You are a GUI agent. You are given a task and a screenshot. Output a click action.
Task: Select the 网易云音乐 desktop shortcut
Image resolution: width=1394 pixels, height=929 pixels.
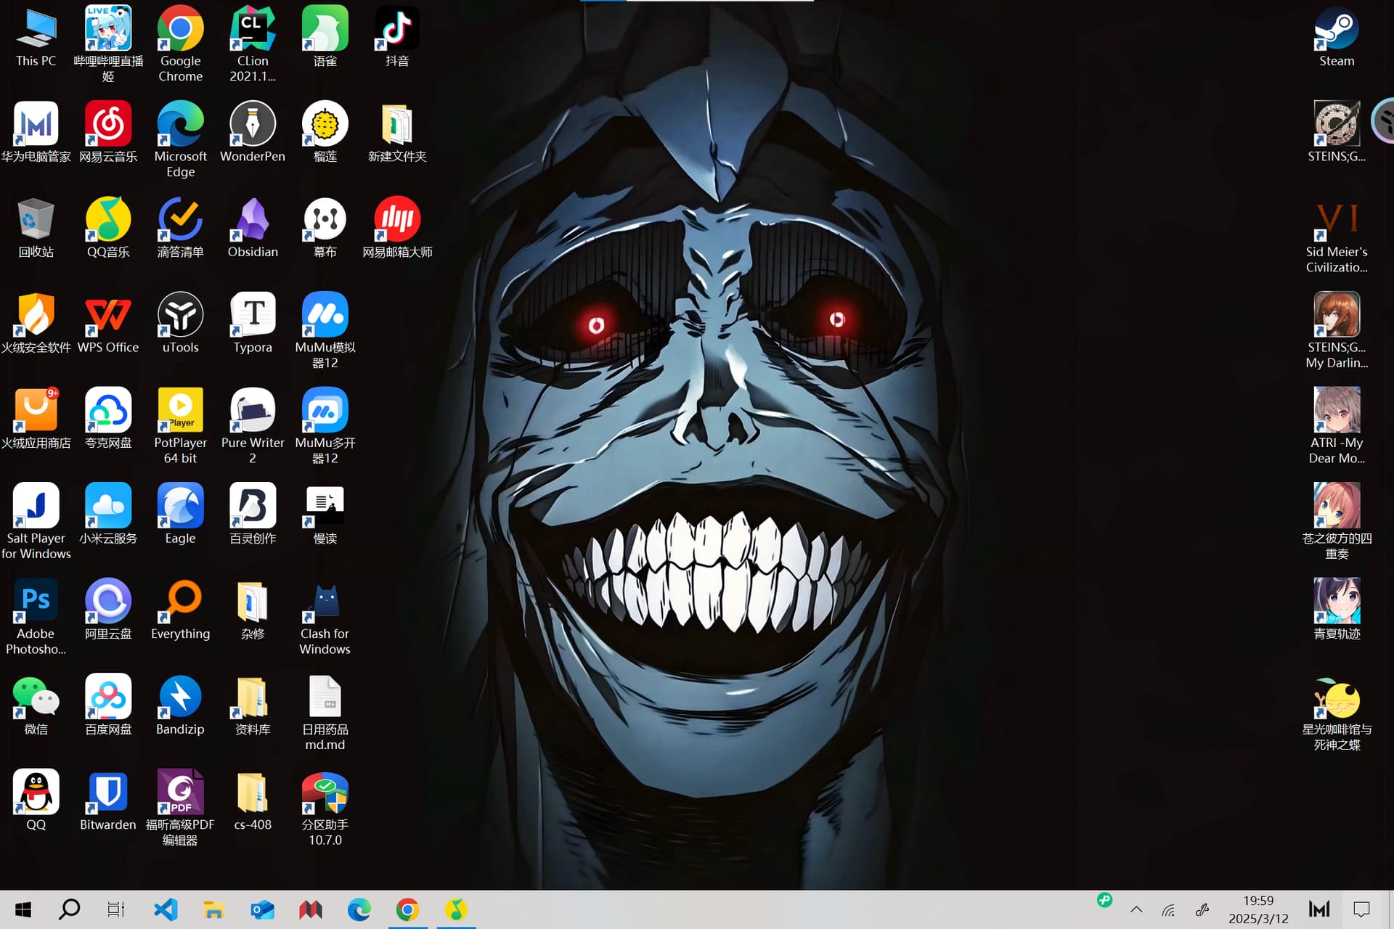tap(108, 132)
